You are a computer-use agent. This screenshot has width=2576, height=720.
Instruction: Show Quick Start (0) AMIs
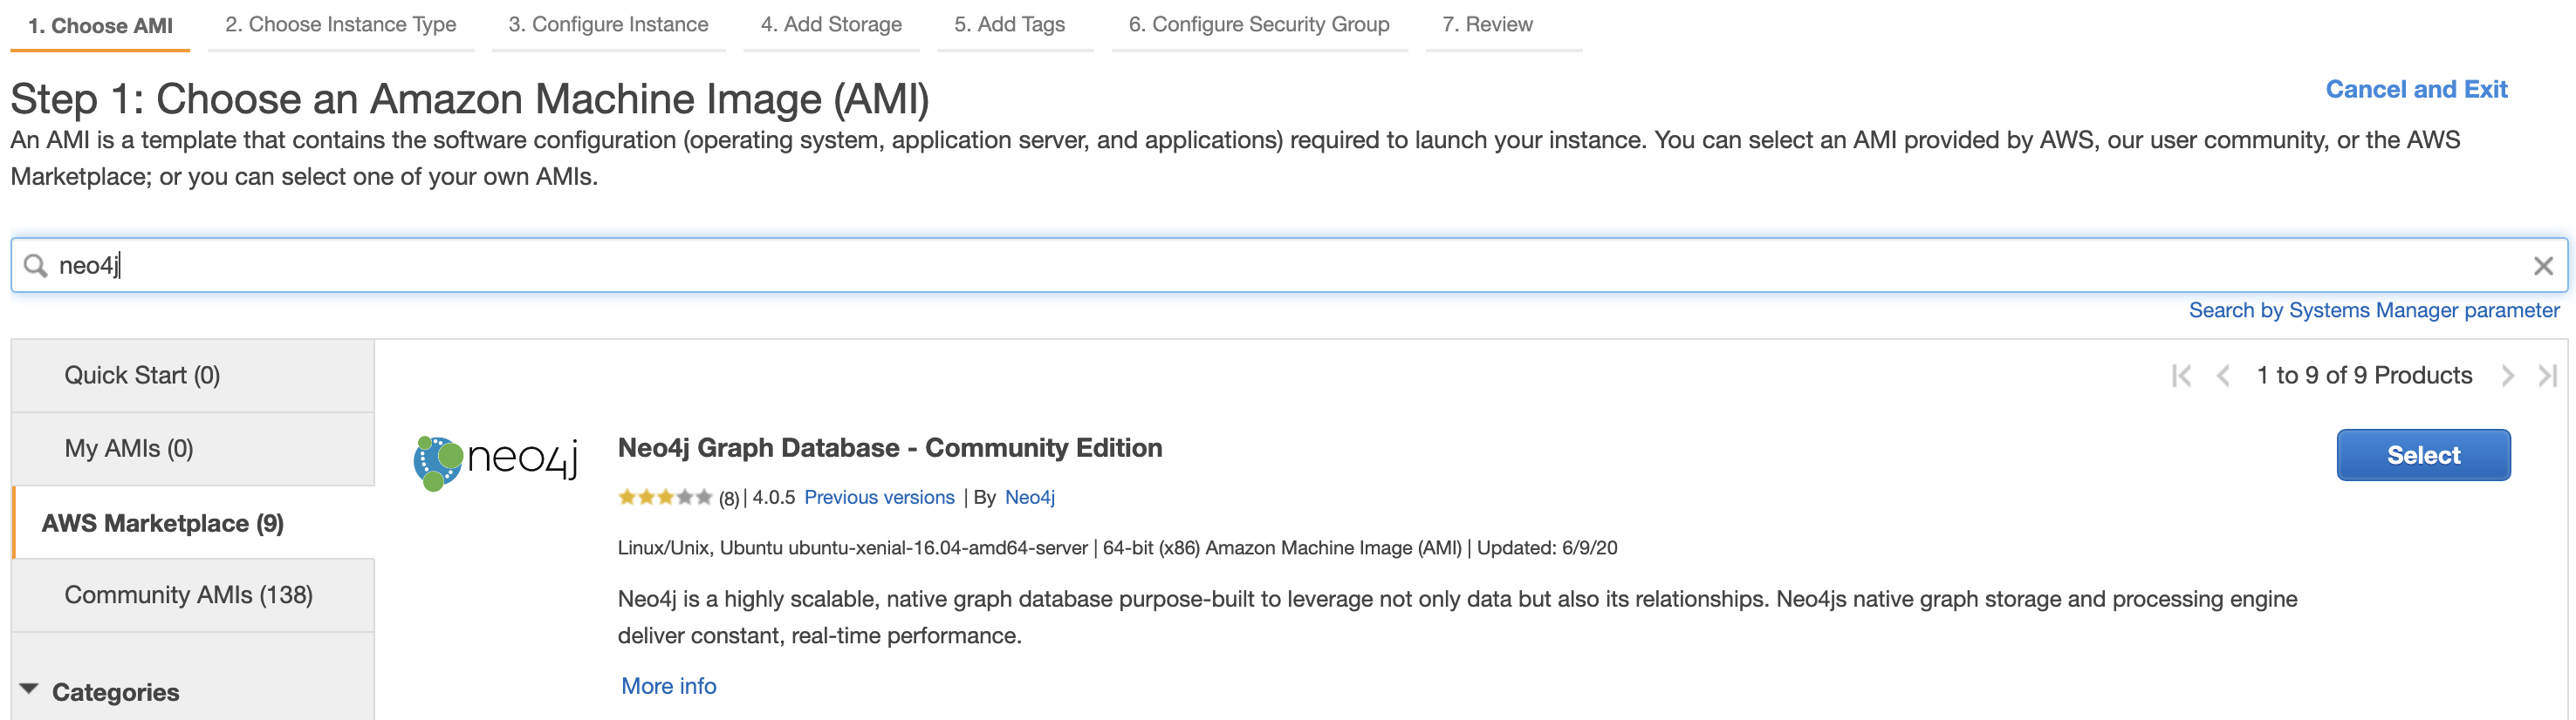pyautogui.click(x=193, y=376)
